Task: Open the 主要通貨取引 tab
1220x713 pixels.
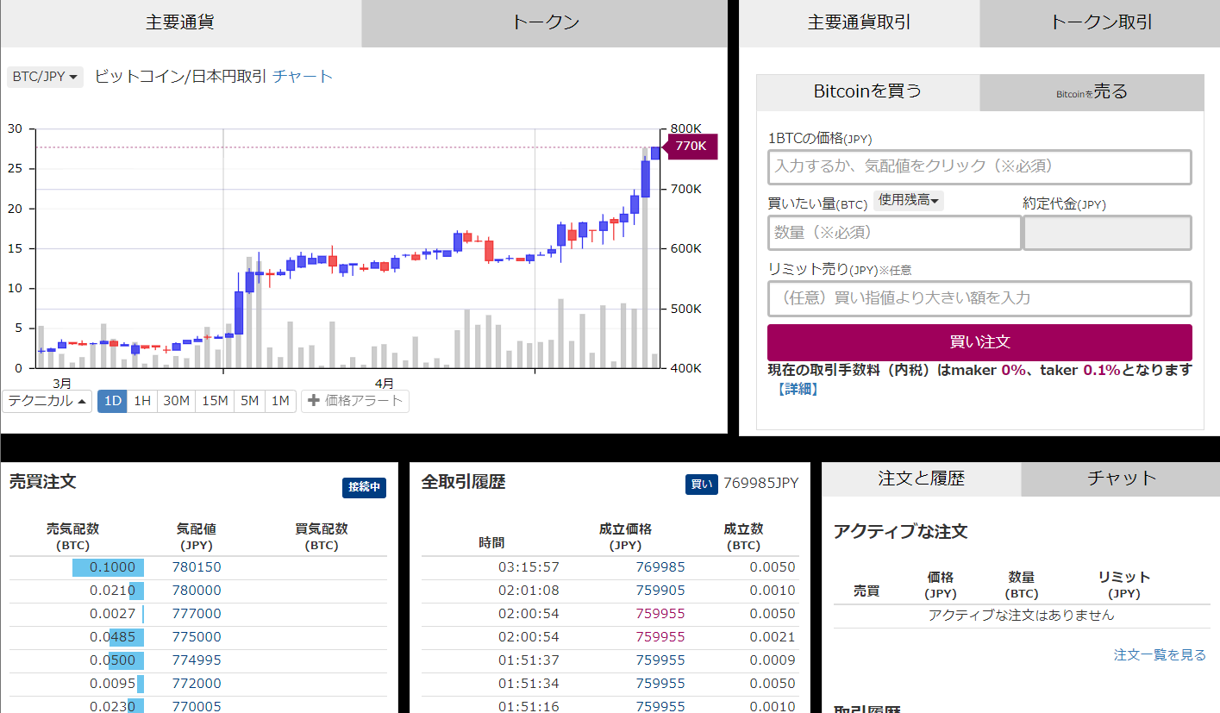Action: (859, 23)
